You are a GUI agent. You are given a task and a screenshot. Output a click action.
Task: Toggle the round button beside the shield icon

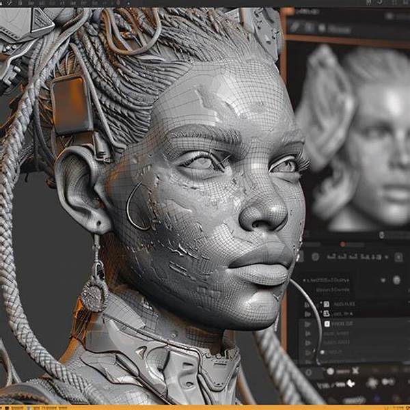click(x=396, y=279)
